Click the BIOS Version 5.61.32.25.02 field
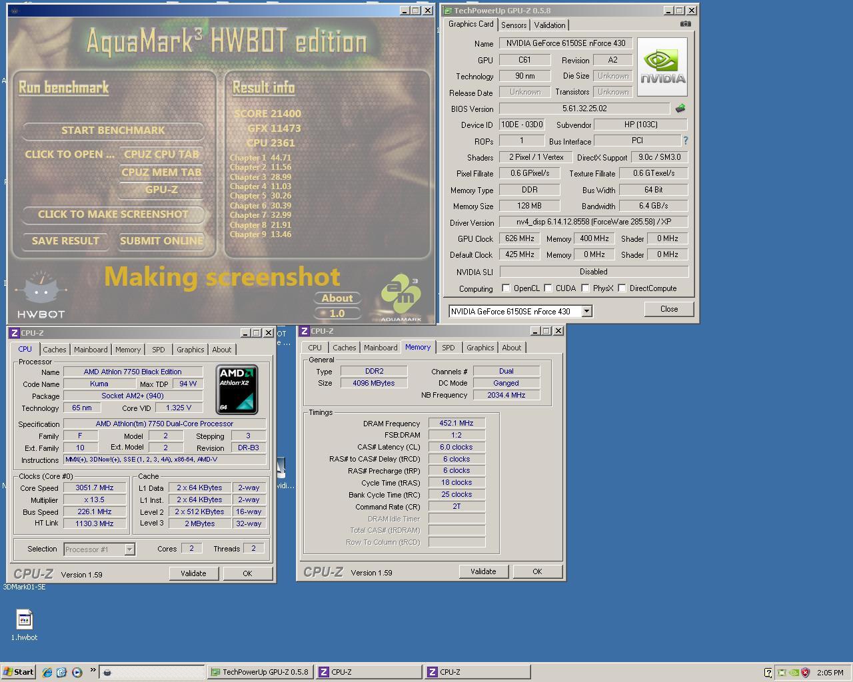 pos(584,109)
